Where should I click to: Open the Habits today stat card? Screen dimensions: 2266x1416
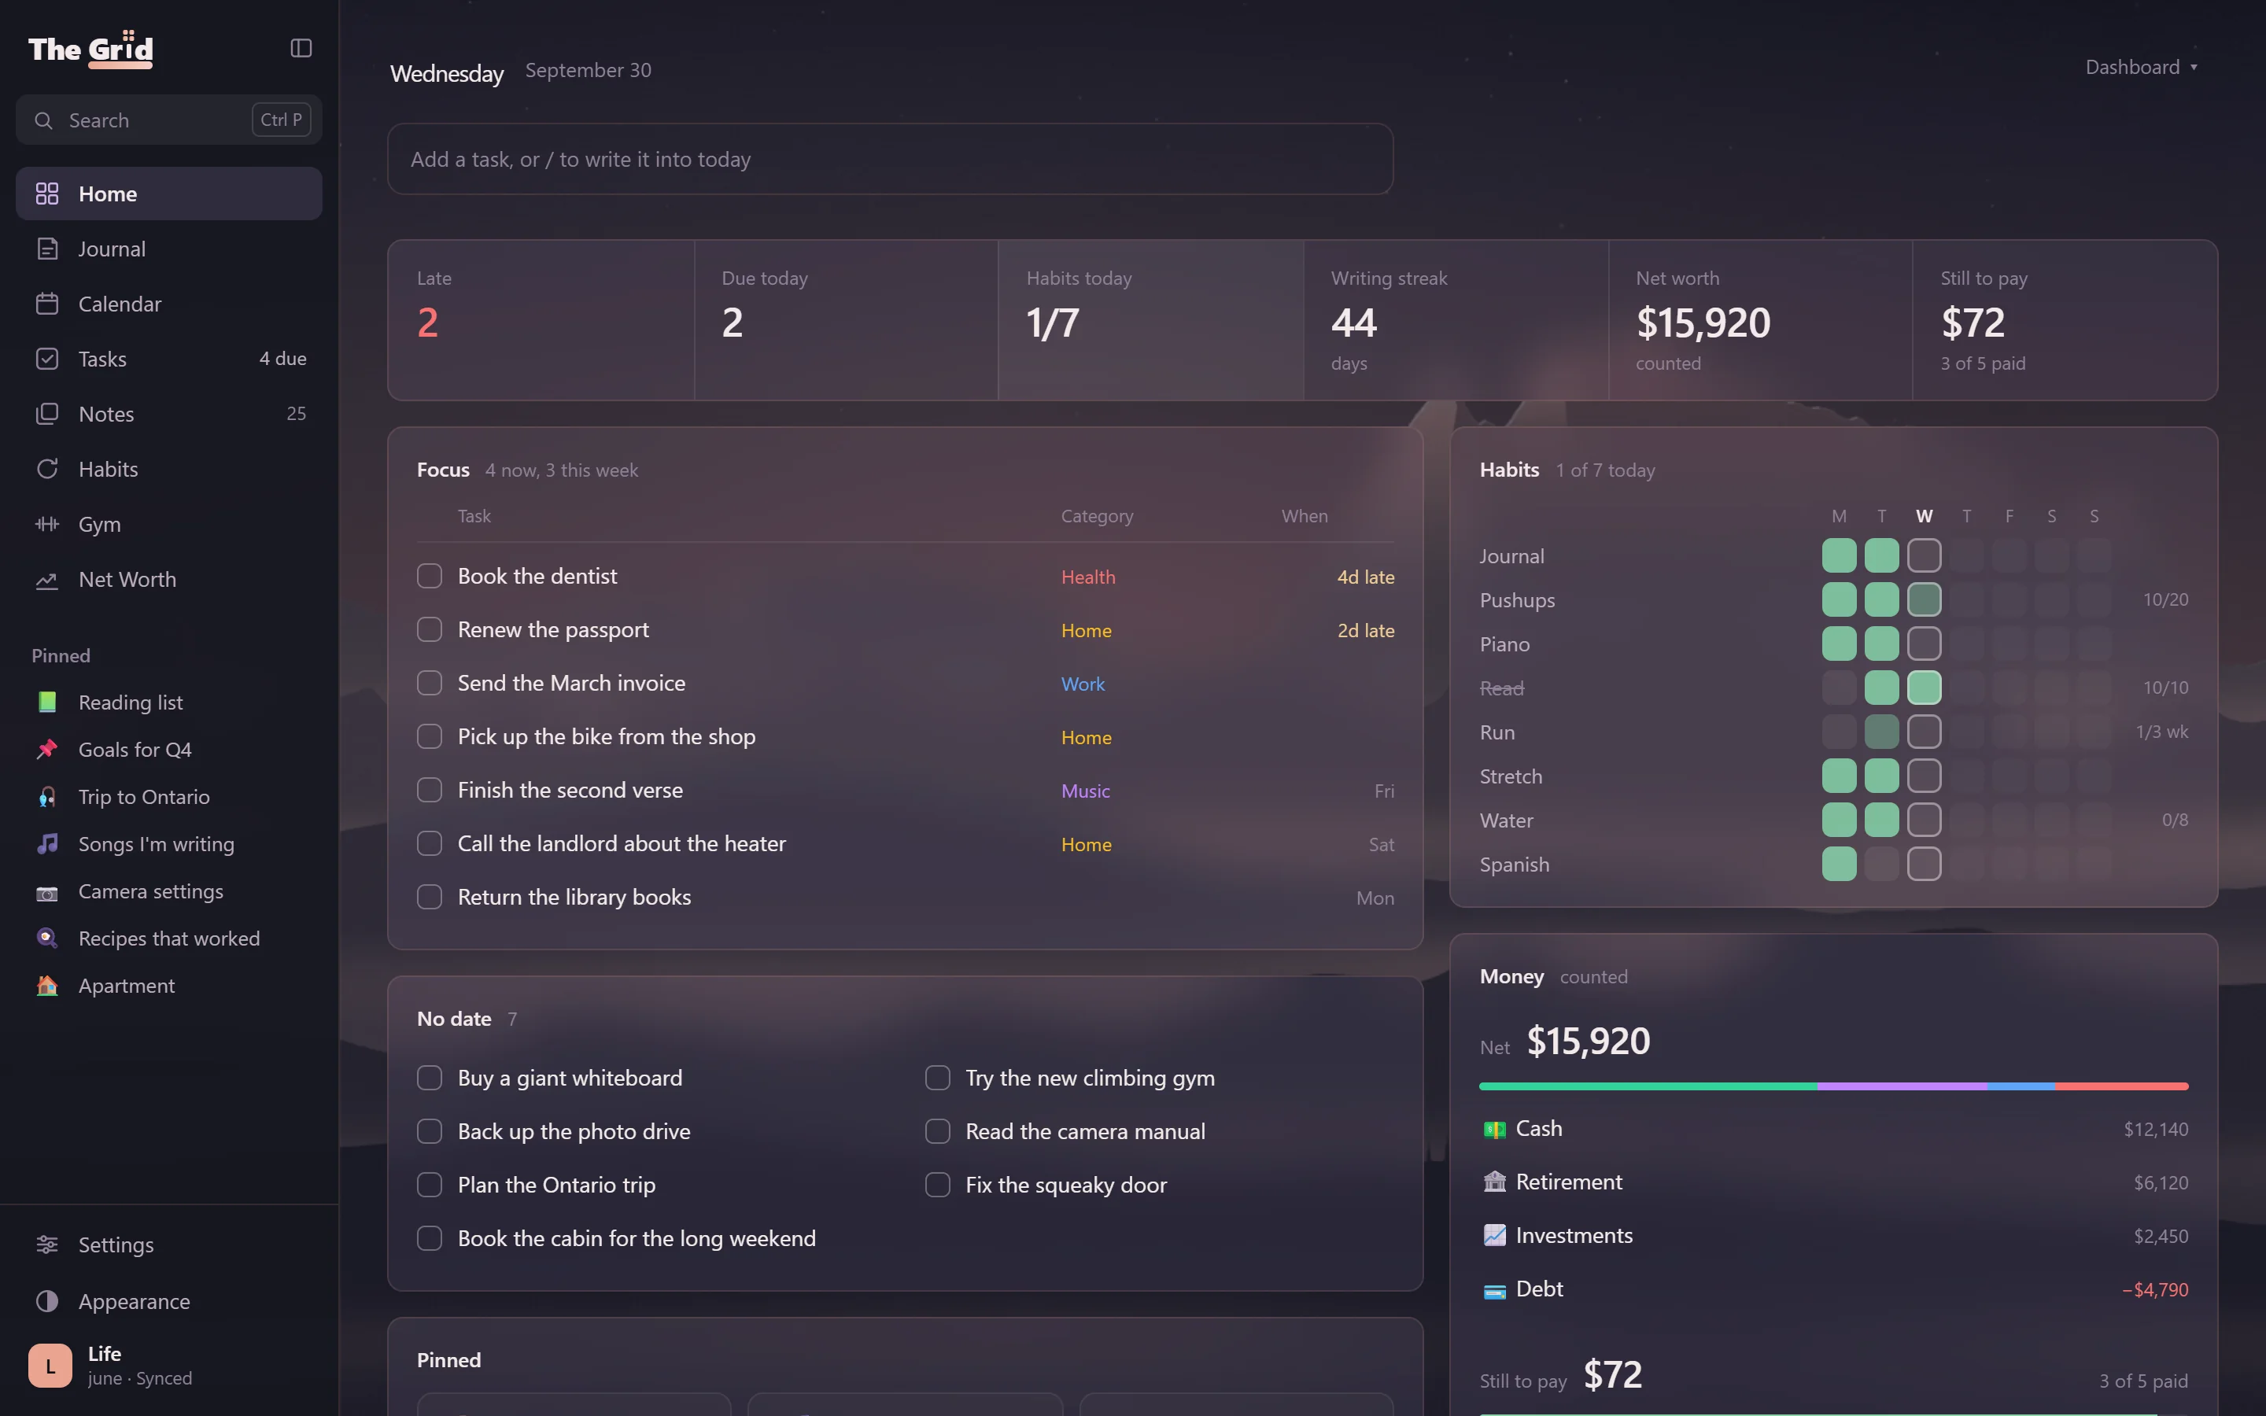tap(1151, 320)
